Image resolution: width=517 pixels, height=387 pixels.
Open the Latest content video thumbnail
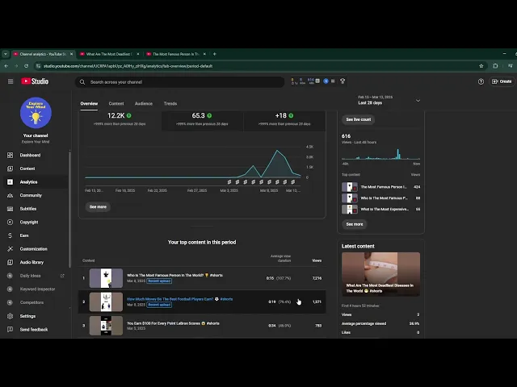click(x=380, y=274)
